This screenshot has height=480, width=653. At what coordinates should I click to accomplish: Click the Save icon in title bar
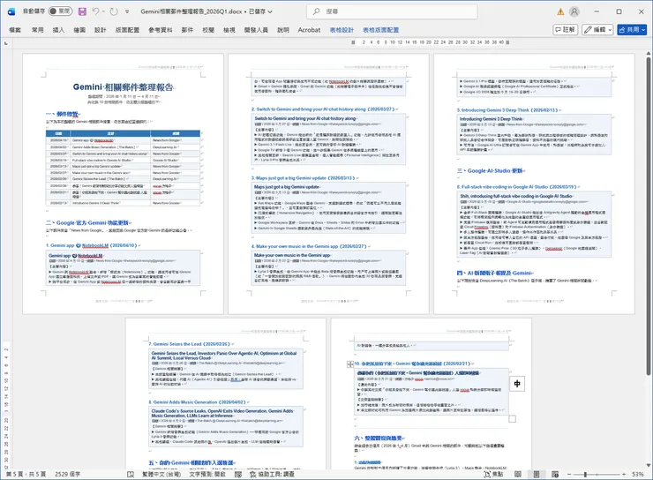tap(82, 11)
